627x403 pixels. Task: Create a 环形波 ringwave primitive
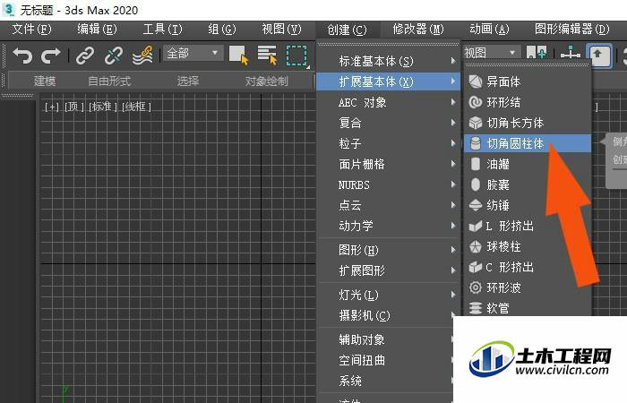[527, 287]
